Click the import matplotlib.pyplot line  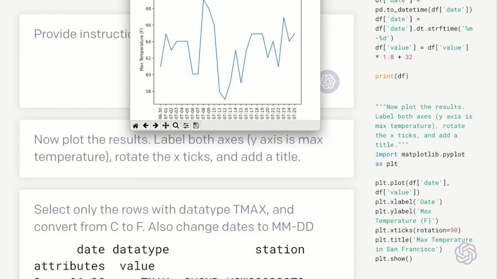(420, 159)
